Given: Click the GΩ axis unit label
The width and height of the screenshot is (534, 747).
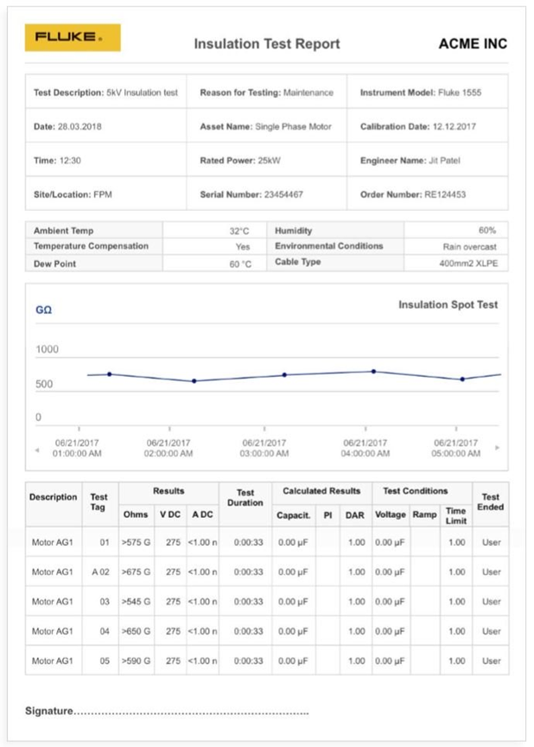Looking at the screenshot, I should point(44,310).
